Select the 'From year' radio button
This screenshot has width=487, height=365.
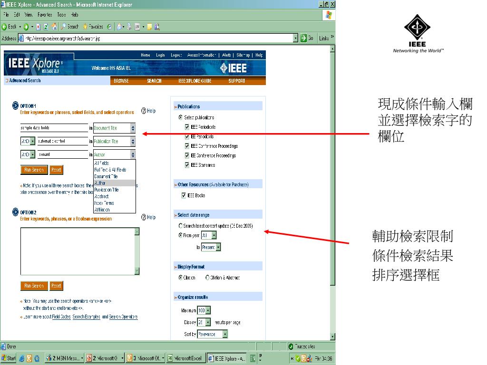[180, 235]
